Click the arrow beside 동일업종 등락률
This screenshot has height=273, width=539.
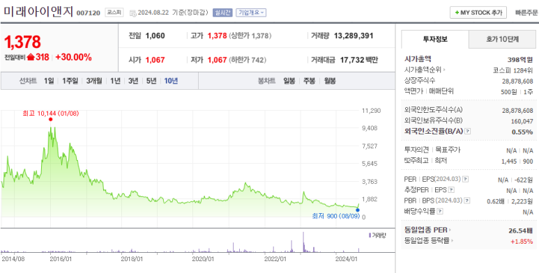pyautogui.click(x=452, y=241)
